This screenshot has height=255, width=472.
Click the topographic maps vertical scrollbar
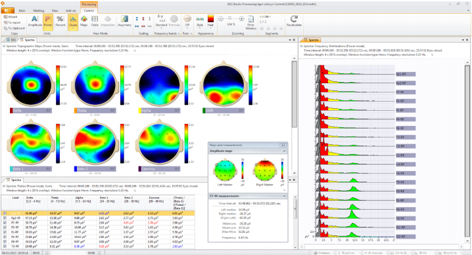click(294, 94)
